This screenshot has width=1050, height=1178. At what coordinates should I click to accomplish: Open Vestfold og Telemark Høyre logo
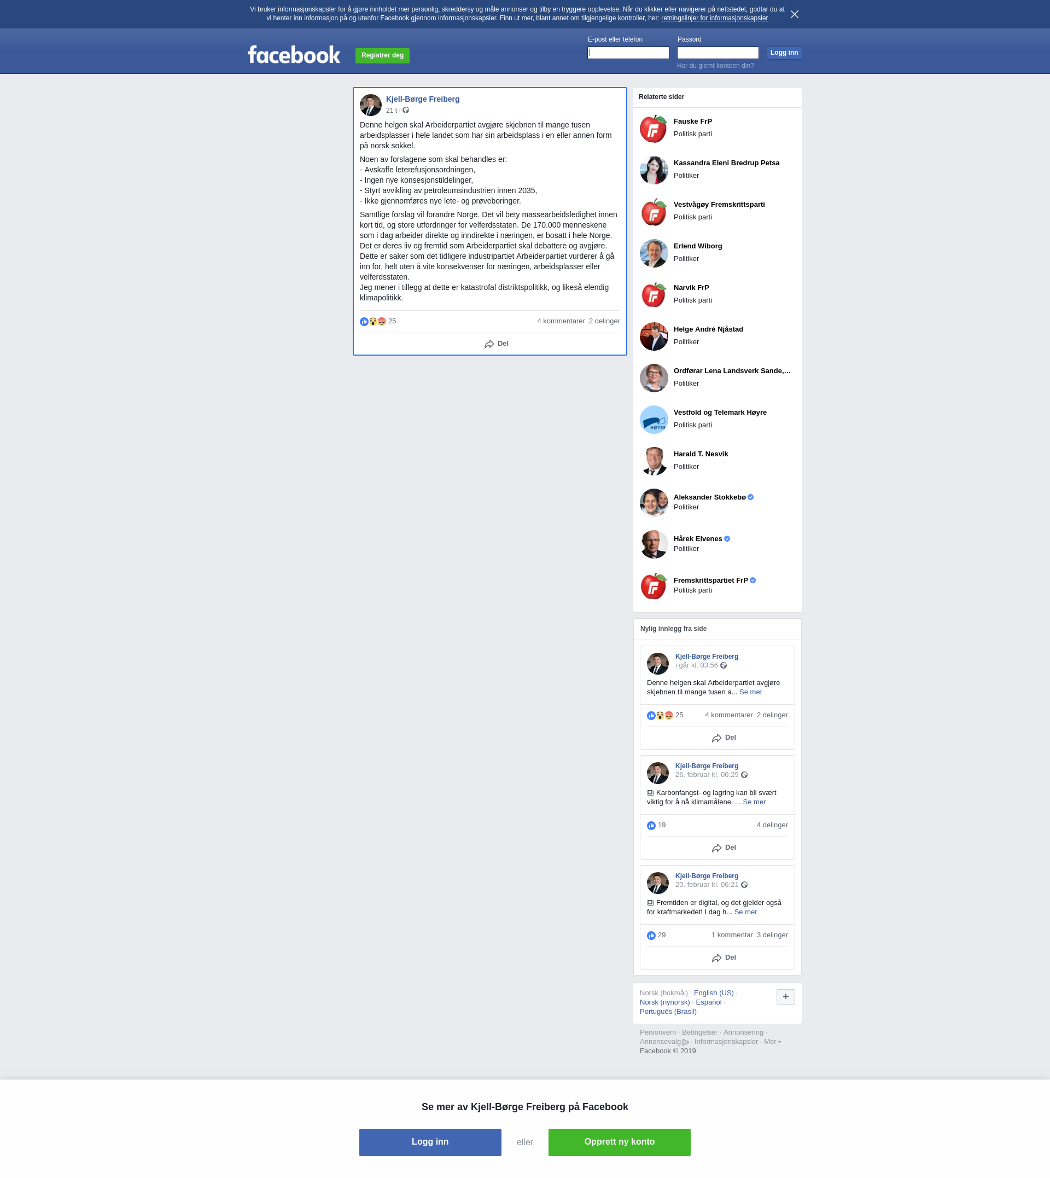tap(653, 419)
